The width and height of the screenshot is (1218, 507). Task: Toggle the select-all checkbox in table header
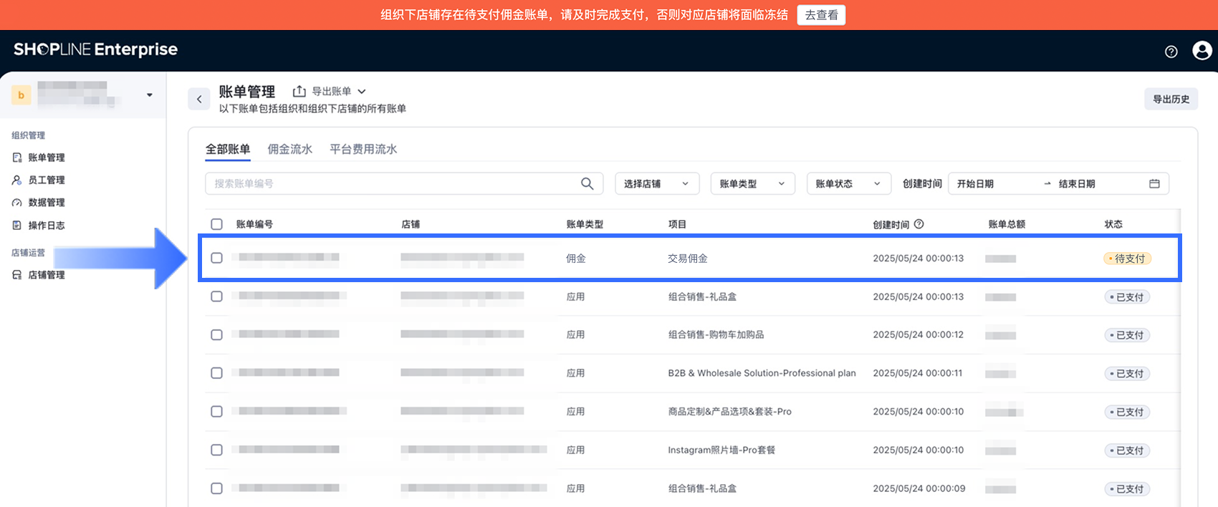point(216,224)
